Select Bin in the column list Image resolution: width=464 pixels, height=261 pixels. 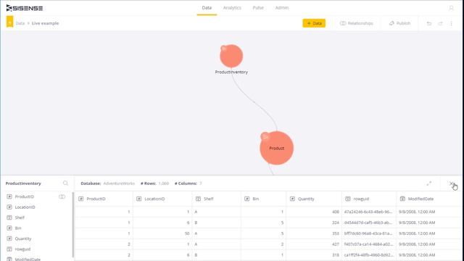(18, 228)
